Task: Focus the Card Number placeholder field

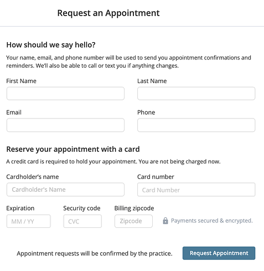Action: tap(196, 190)
